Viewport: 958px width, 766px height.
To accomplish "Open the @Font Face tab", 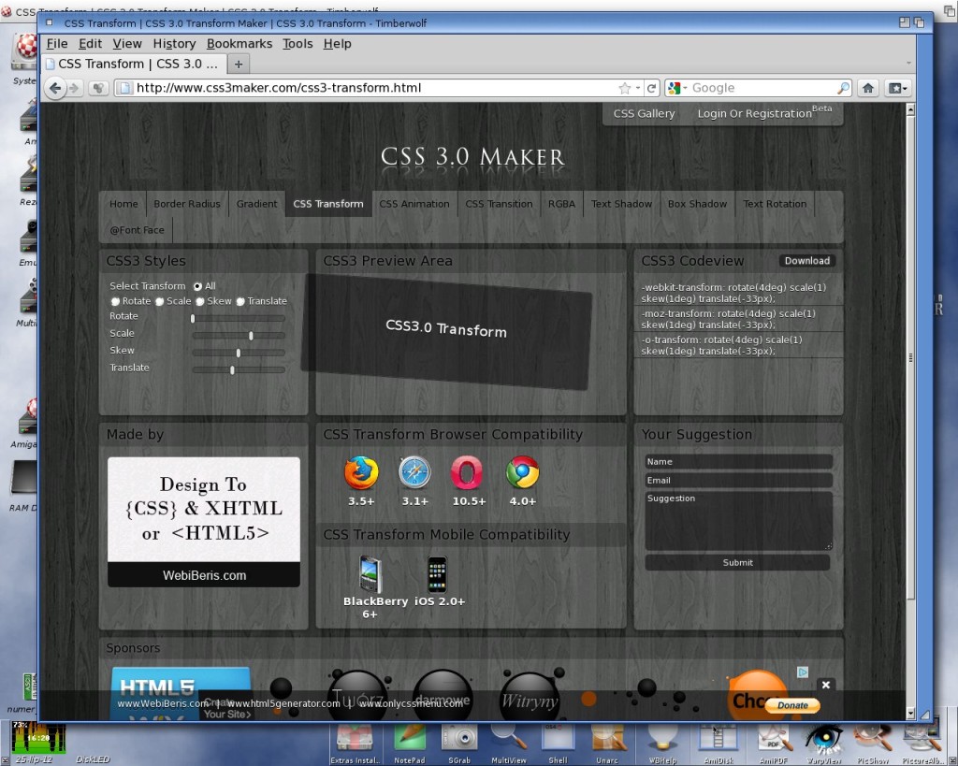I will tap(137, 230).
